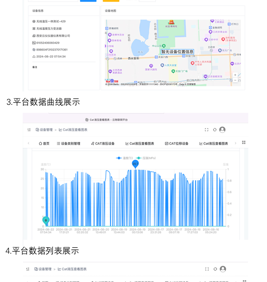Zoom in on the Baidu map
Image resolution: width=267 pixels, height=282 pixels.
click(235, 75)
